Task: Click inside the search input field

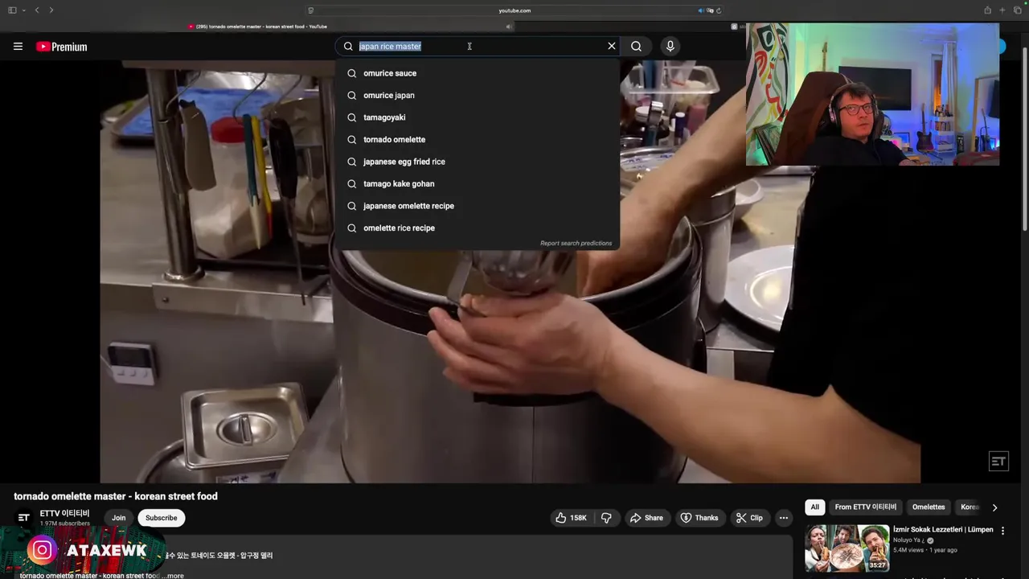Action: coord(479,46)
